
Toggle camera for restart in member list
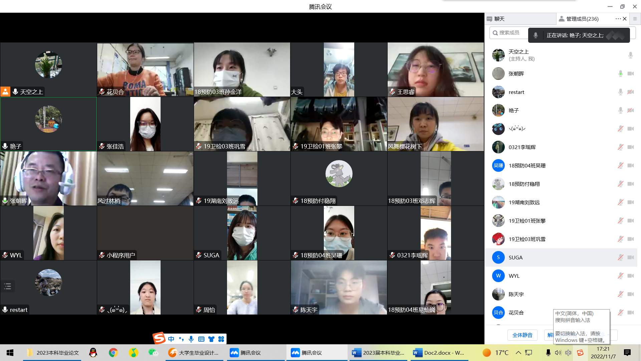pyautogui.click(x=630, y=92)
